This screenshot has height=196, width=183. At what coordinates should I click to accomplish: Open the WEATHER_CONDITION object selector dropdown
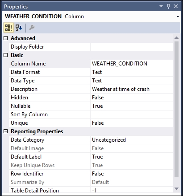coord(178,16)
